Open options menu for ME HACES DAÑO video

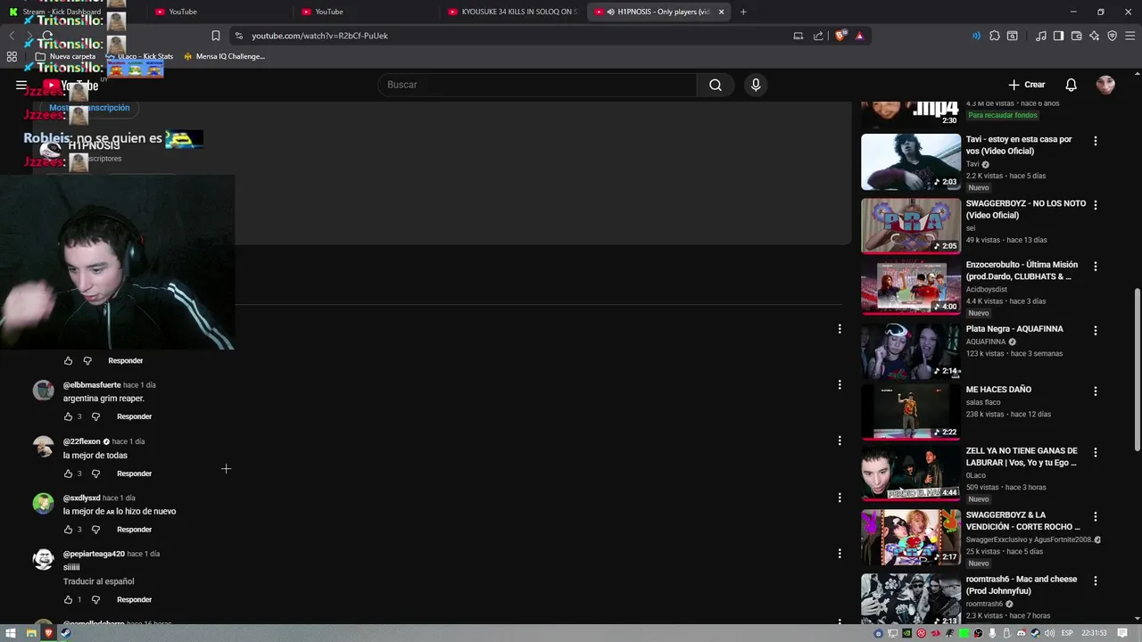(x=1096, y=391)
